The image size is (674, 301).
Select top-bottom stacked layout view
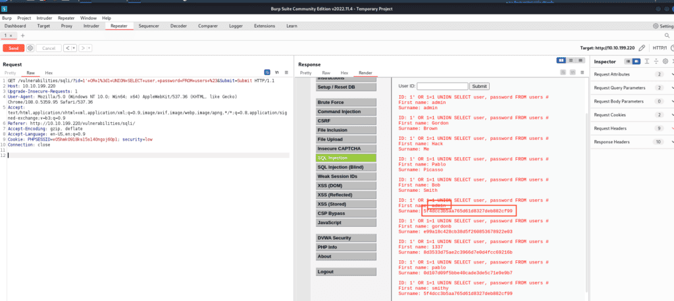tap(571, 60)
